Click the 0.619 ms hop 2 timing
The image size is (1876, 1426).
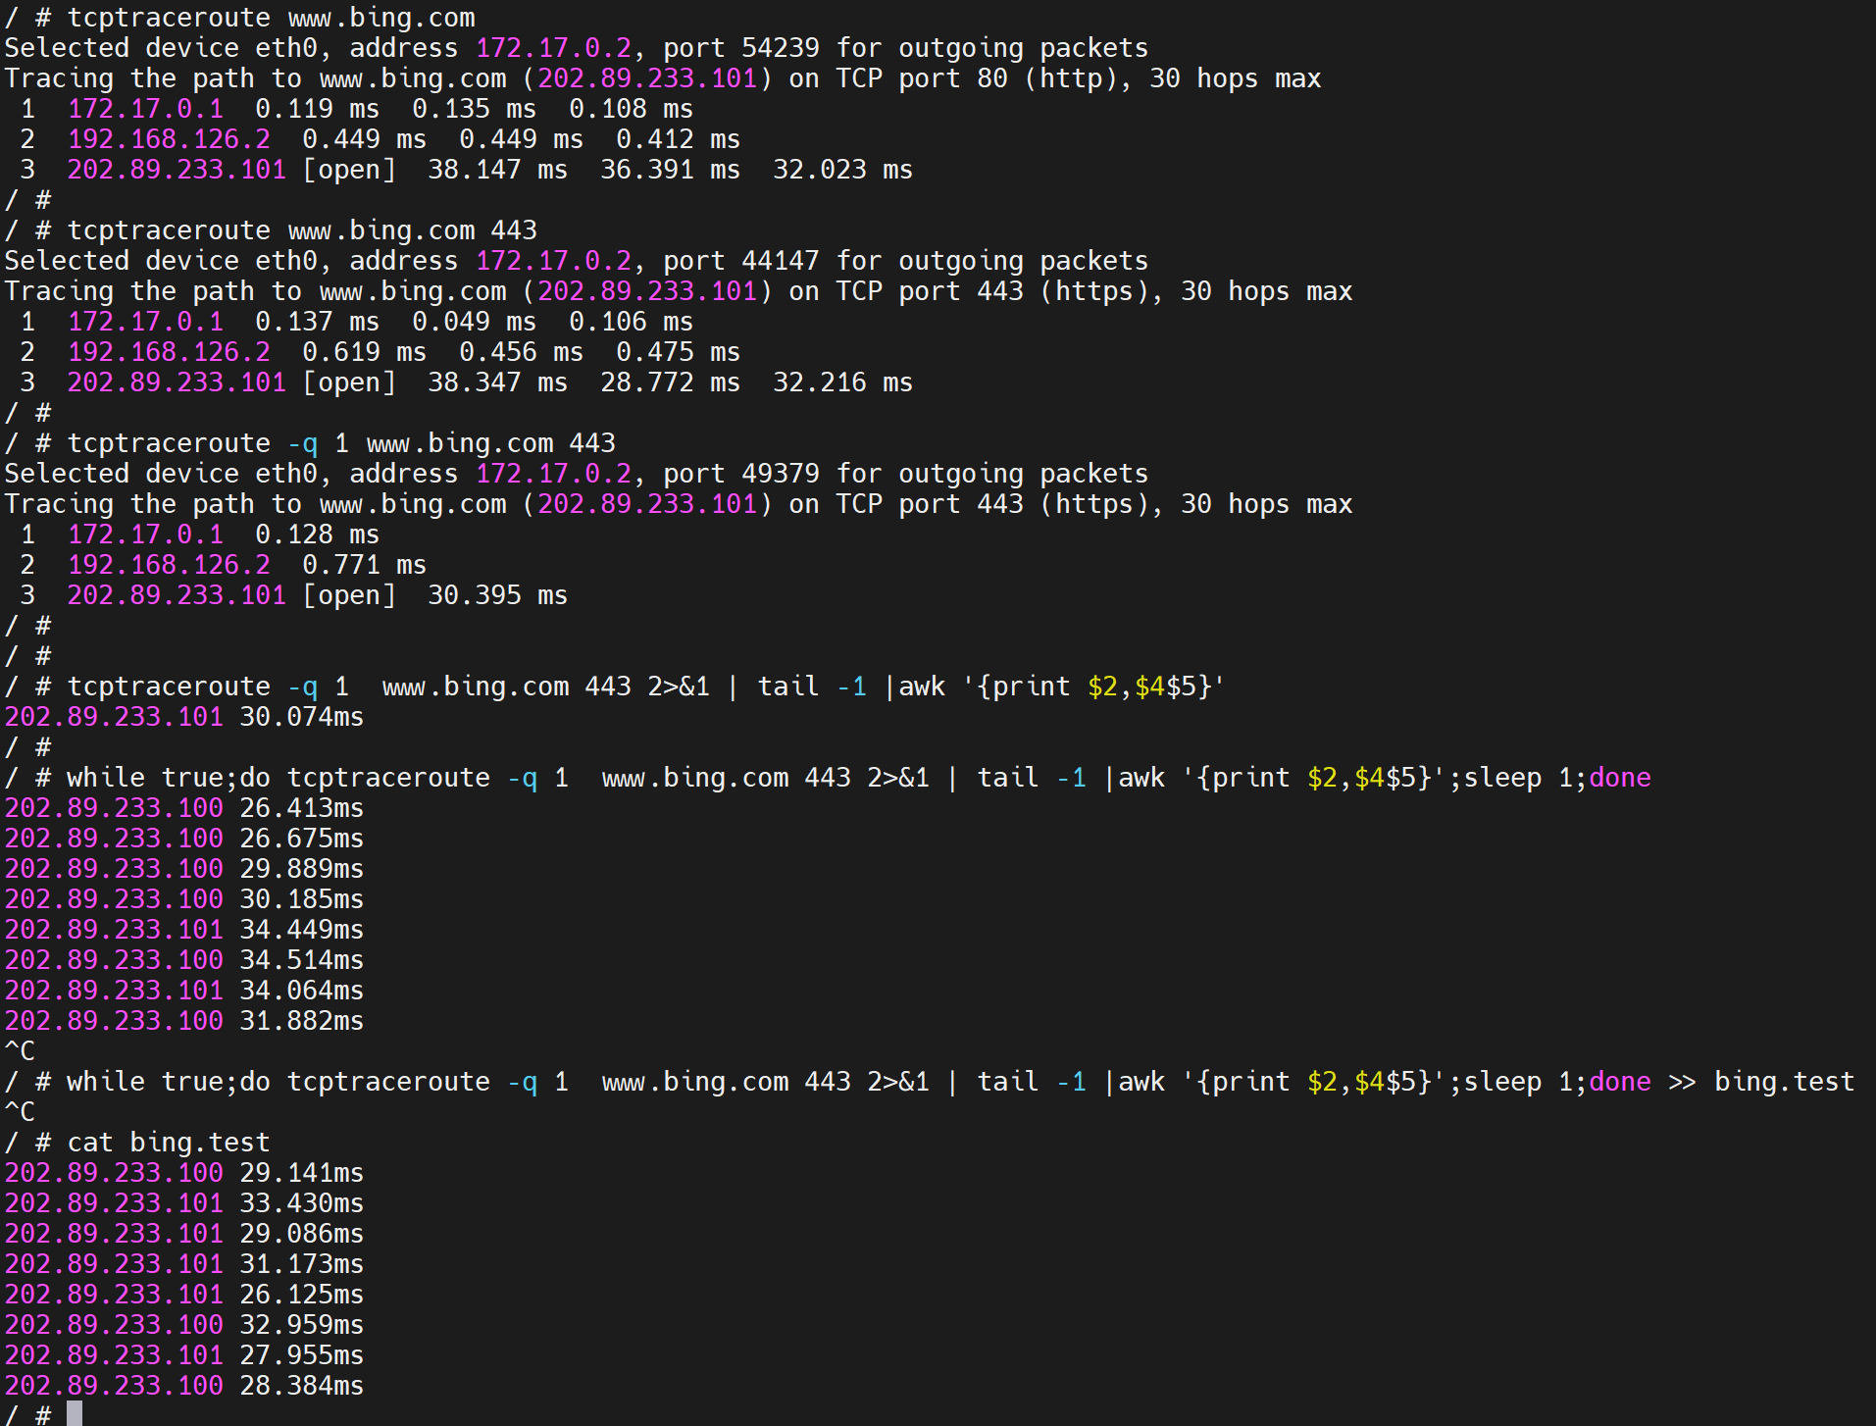(x=364, y=352)
